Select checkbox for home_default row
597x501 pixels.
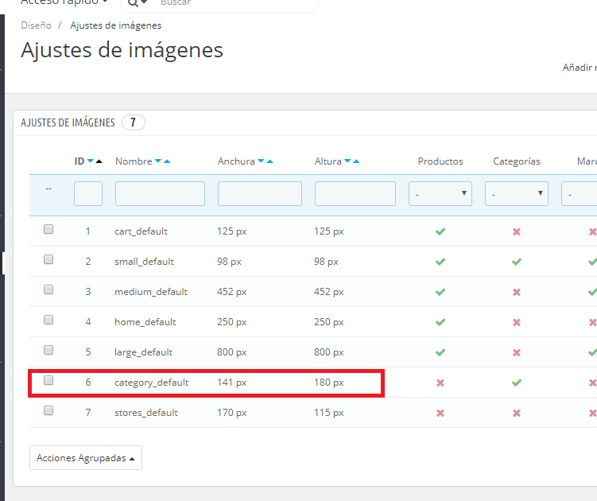[48, 320]
